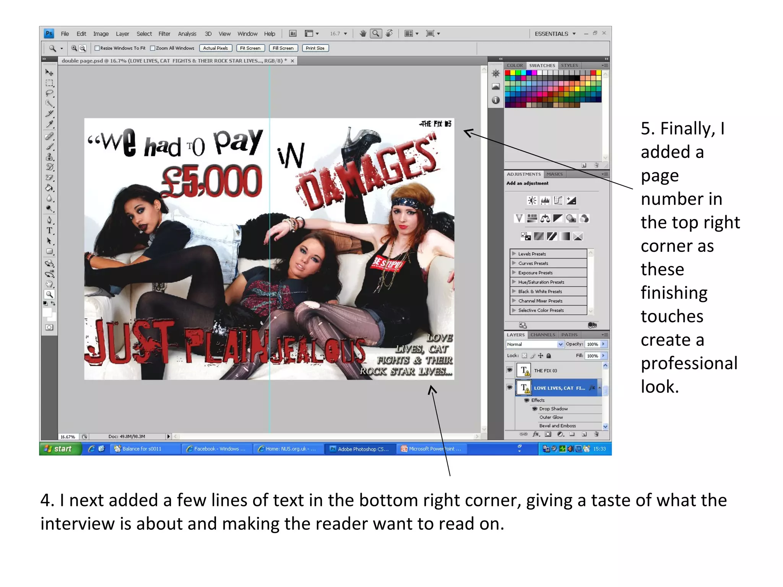Select the Eyedropper tool
The image size is (783, 587).
(x=49, y=124)
